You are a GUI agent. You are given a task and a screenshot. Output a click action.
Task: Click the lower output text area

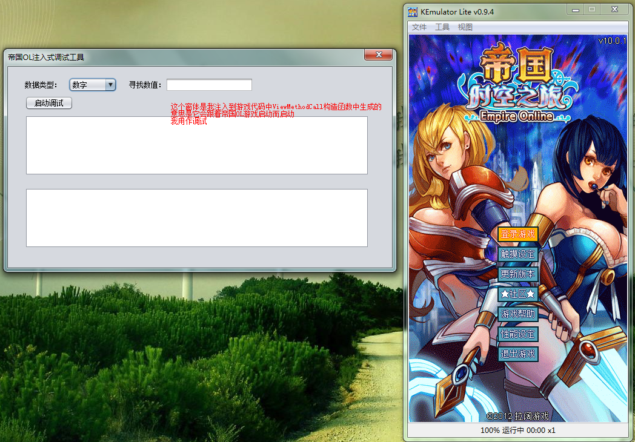tap(197, 218)
